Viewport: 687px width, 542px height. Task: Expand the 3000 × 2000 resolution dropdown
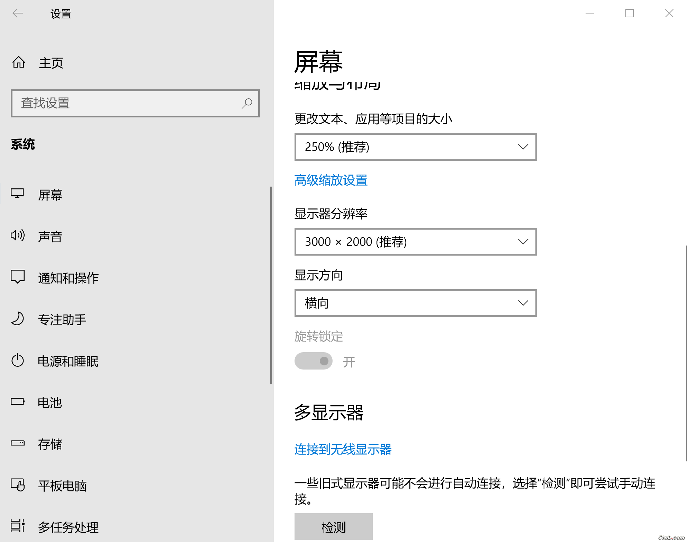(415, 242)
